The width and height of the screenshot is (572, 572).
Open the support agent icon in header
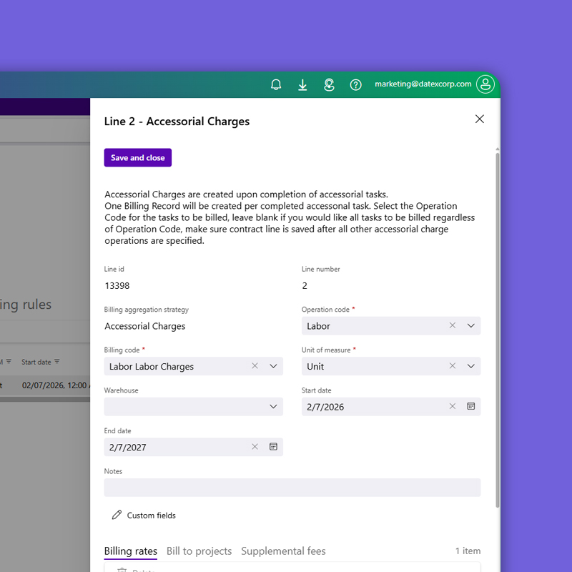(x=329, y=84)
